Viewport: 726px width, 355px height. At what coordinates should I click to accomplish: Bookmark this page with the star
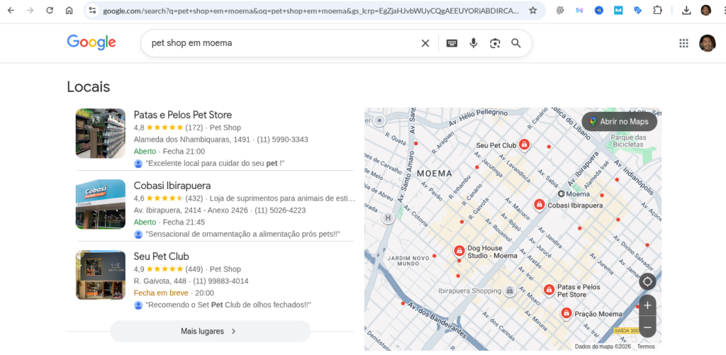pyautogui.click(x=533, y=10)
